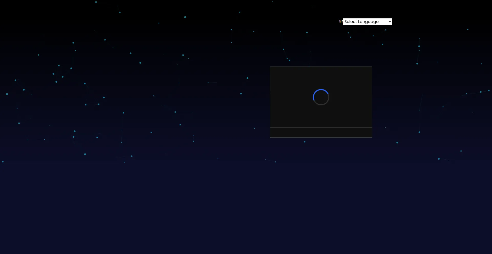
Task: Click the footer bar of the loading panel
Action: click(x=321, y=132)
